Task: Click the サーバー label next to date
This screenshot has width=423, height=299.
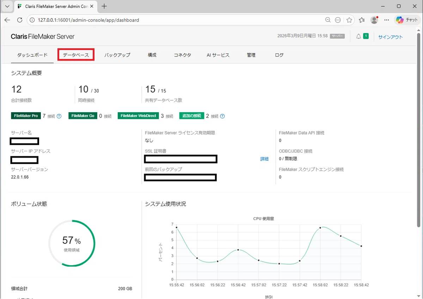Action: point(337,36)
